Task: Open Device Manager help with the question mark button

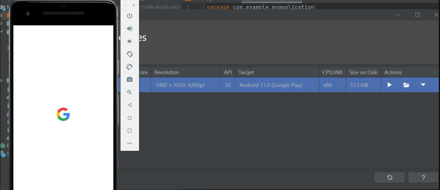Action: [423, 177]
